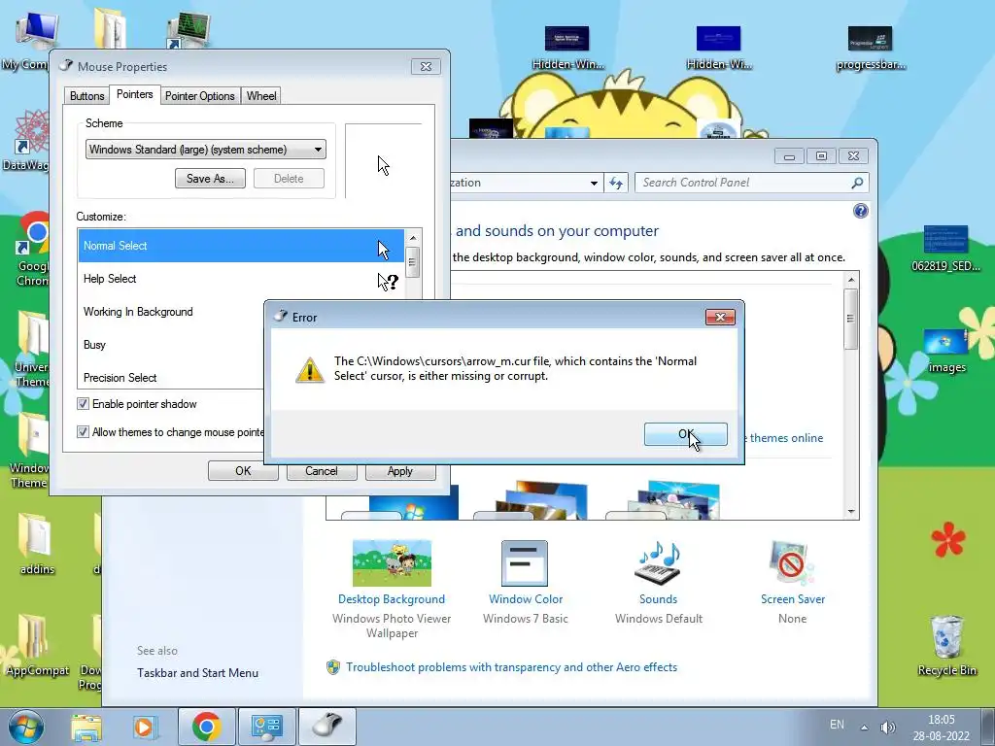Click themes online link

(x=786, y=438)
